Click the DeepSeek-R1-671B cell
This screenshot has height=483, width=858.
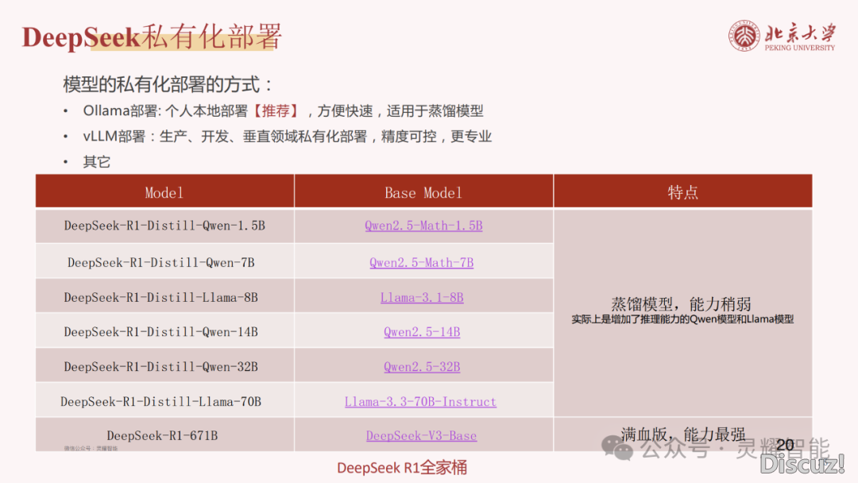tap(164, 435)
